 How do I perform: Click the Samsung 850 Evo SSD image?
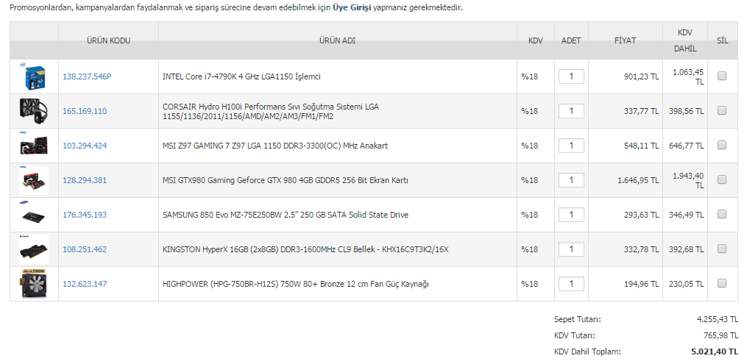point(34,215)
